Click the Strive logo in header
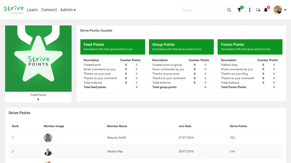Image resolution: width=291 pixels, height=163 pixels. (x=13, y=9)
